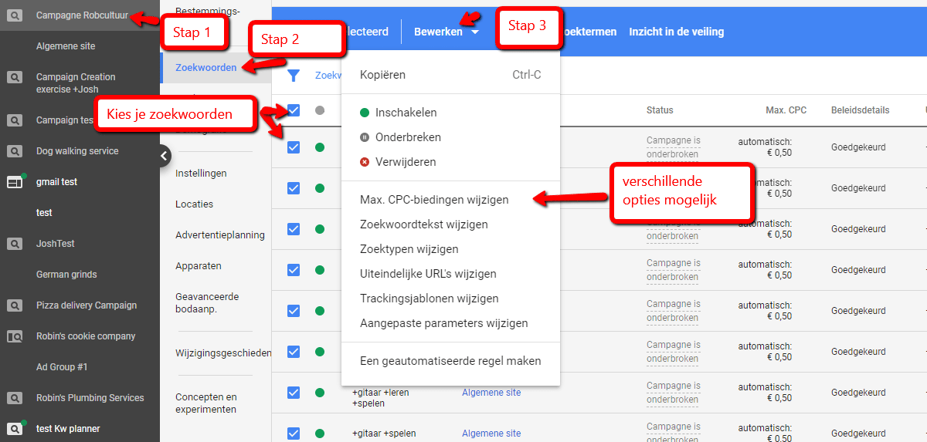The height and width of the screenshot is (442, 927).
Task: Choose Een geautomatiseerde regel maken
Action: pyautogui.click(x=450, y=361)
